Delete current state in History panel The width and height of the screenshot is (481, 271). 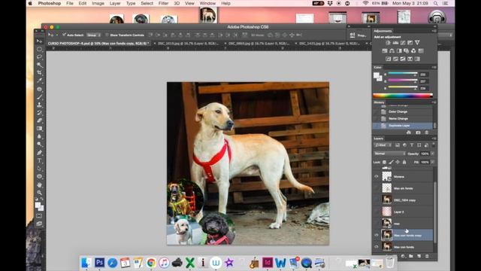point(426,132)
